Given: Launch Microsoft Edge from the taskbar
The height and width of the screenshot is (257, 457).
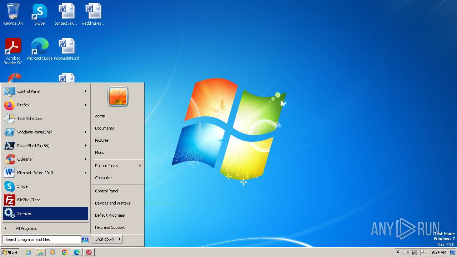Looking at the screenshot, I should [x=77, y=252].
